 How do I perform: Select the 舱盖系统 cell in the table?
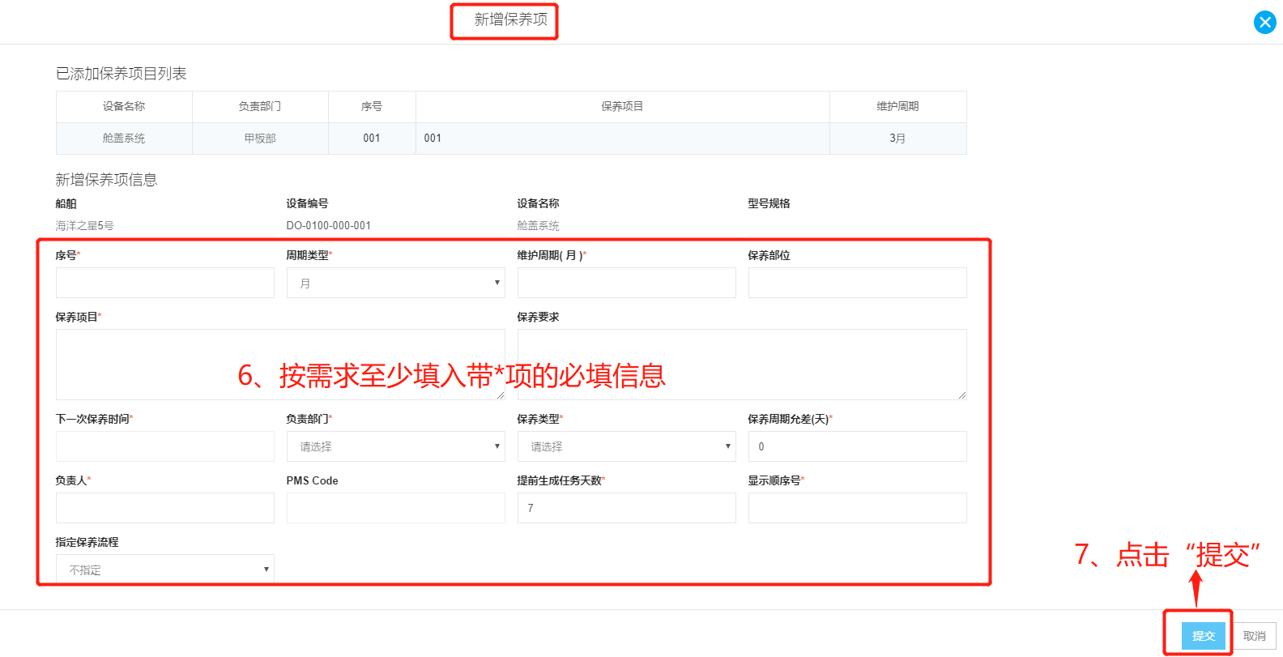[x=124, y=139]
